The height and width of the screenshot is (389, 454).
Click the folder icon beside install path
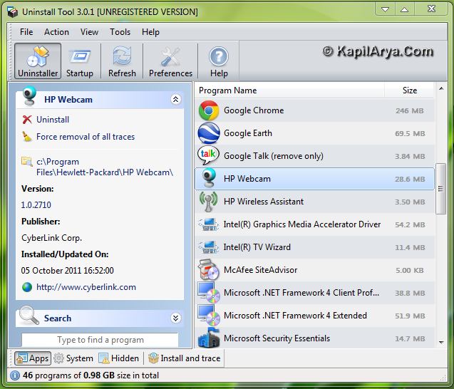tap(27, 162)
